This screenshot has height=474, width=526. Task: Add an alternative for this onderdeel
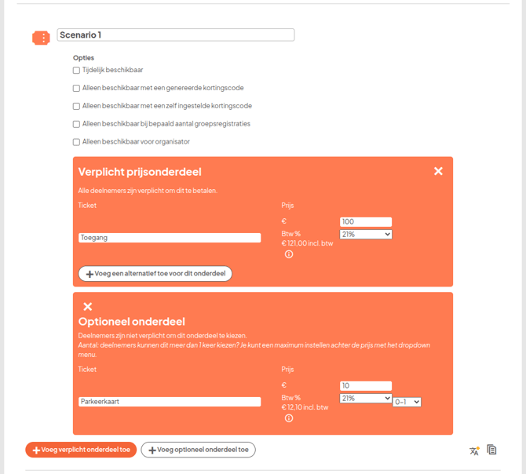click(155, 274)
